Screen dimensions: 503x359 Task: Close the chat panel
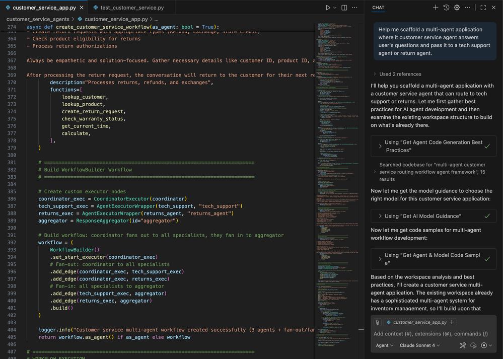pyautogui.click(x=494, y=8)
